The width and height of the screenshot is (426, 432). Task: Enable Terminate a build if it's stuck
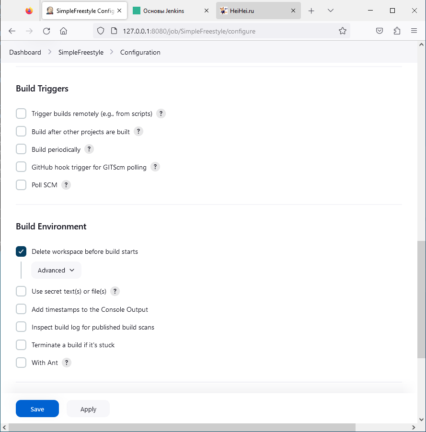point(21,345)
